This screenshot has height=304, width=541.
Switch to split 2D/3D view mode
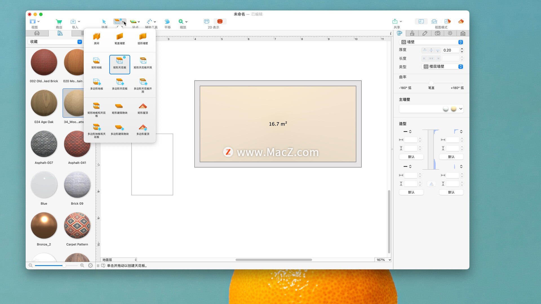(447, 21)
